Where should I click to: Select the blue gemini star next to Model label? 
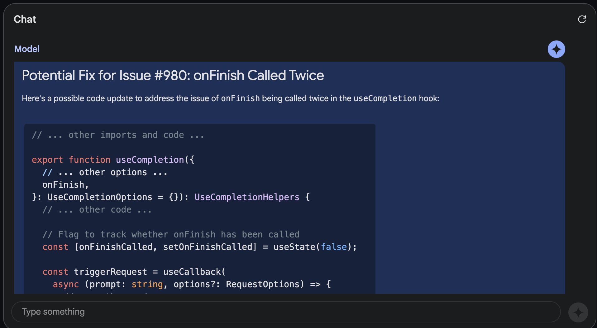(x=556, y=49)
